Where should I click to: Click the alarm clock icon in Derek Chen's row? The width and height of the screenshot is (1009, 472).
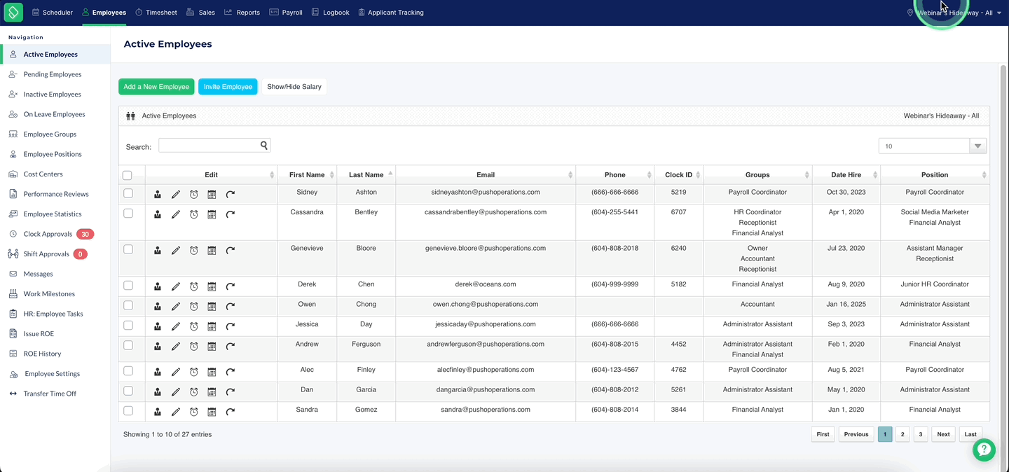click(x=194, y=286)
